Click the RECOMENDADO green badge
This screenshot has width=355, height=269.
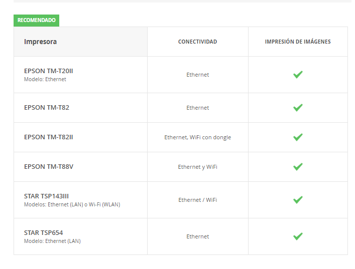[x=37, y=21]
